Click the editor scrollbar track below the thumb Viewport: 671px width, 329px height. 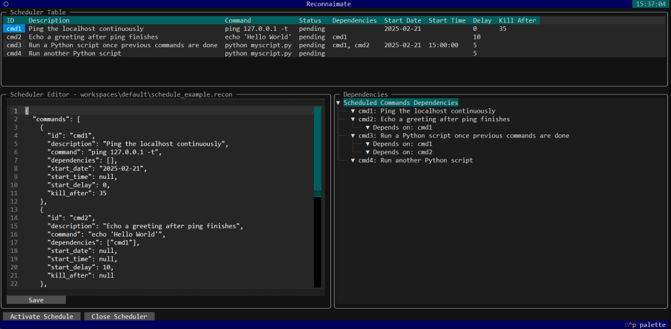[318, 242]
